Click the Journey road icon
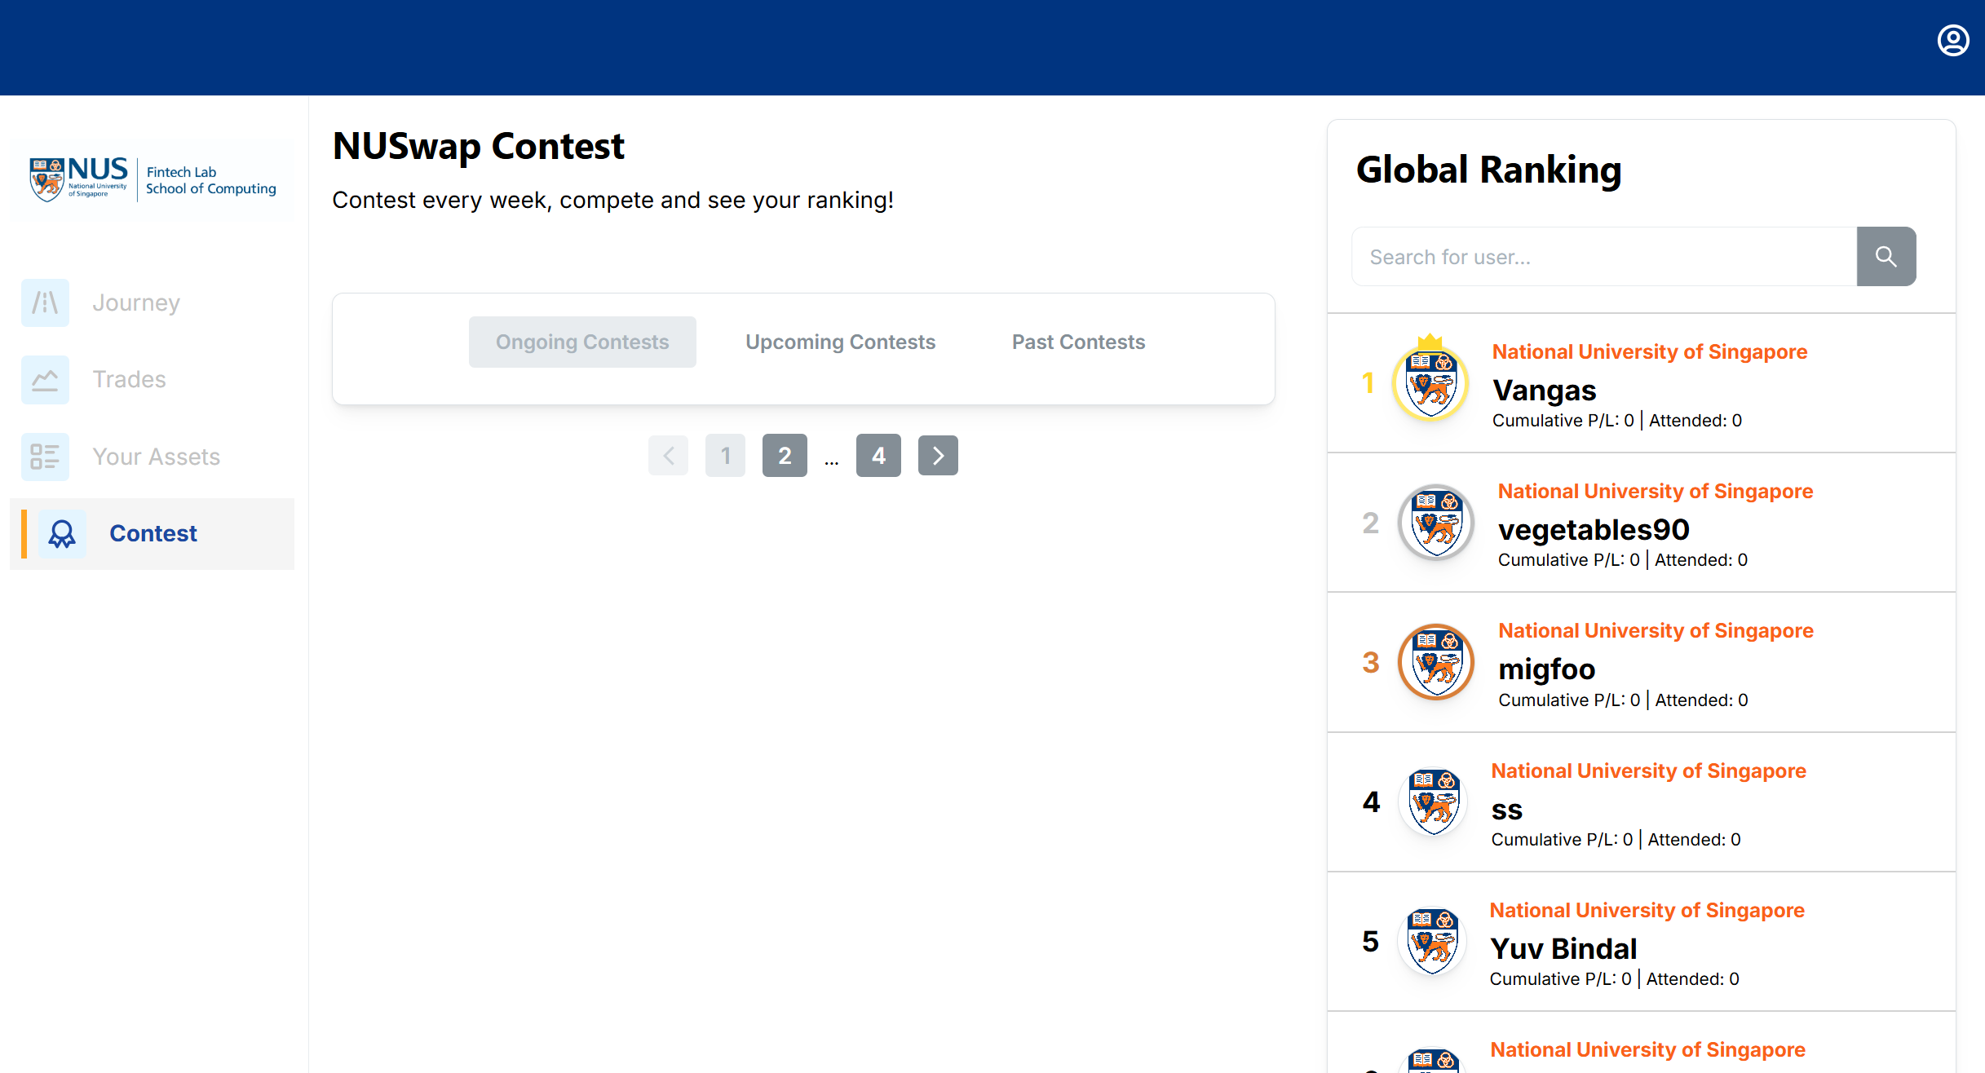The image size is (1985, 1073). [45, 302]
